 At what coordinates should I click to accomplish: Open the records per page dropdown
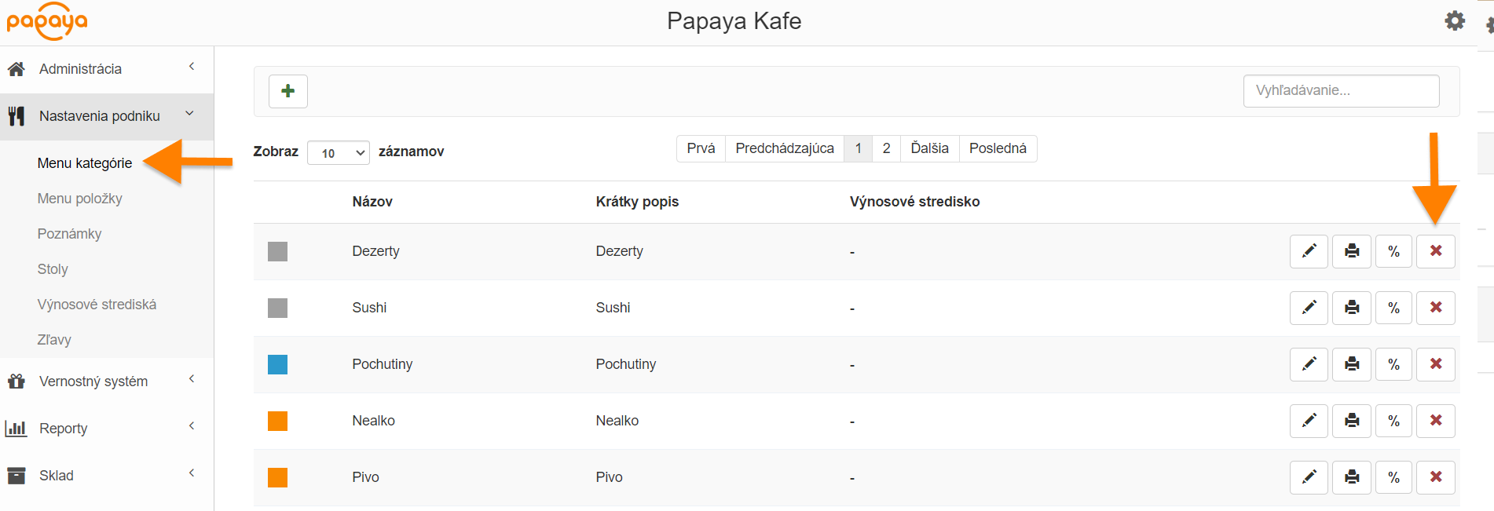coord(339,152)
